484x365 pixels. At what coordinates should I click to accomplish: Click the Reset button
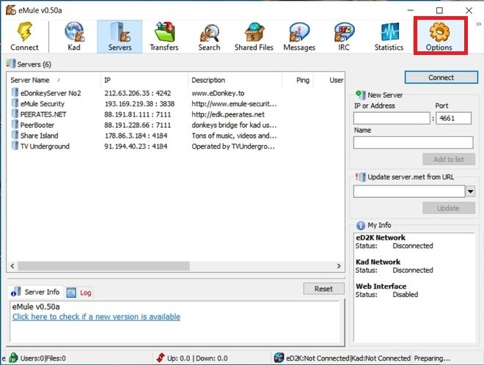point(323,289)
